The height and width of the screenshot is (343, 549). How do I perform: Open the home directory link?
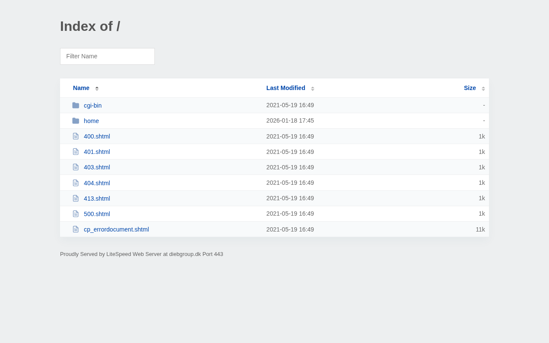click(91, 121)
